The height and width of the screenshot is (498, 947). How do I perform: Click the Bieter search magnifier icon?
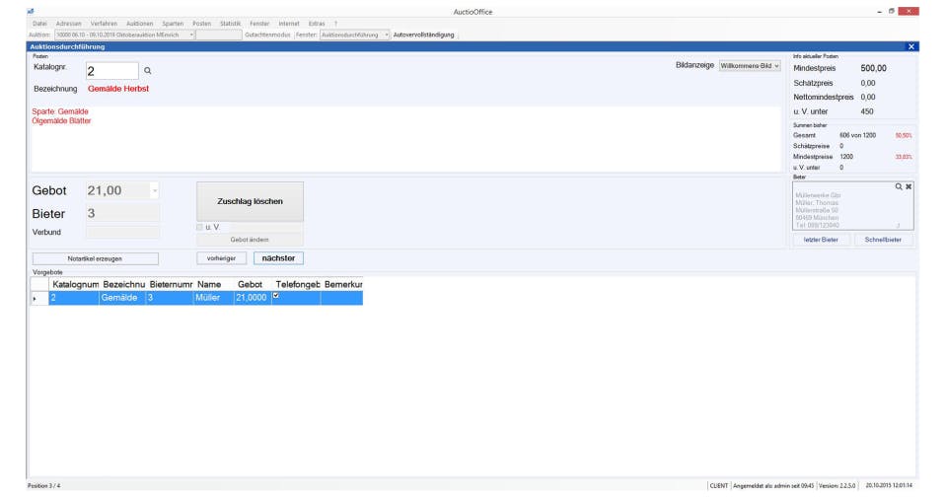[898, 186]
